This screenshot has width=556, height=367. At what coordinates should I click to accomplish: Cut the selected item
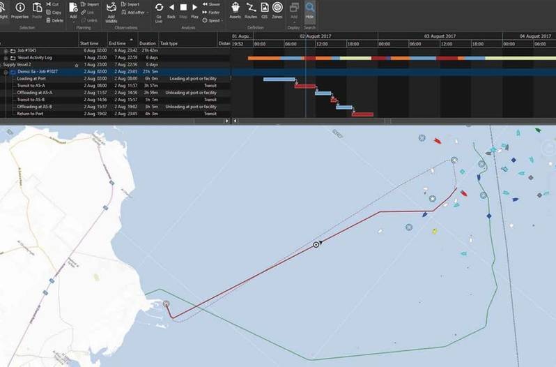53,4
